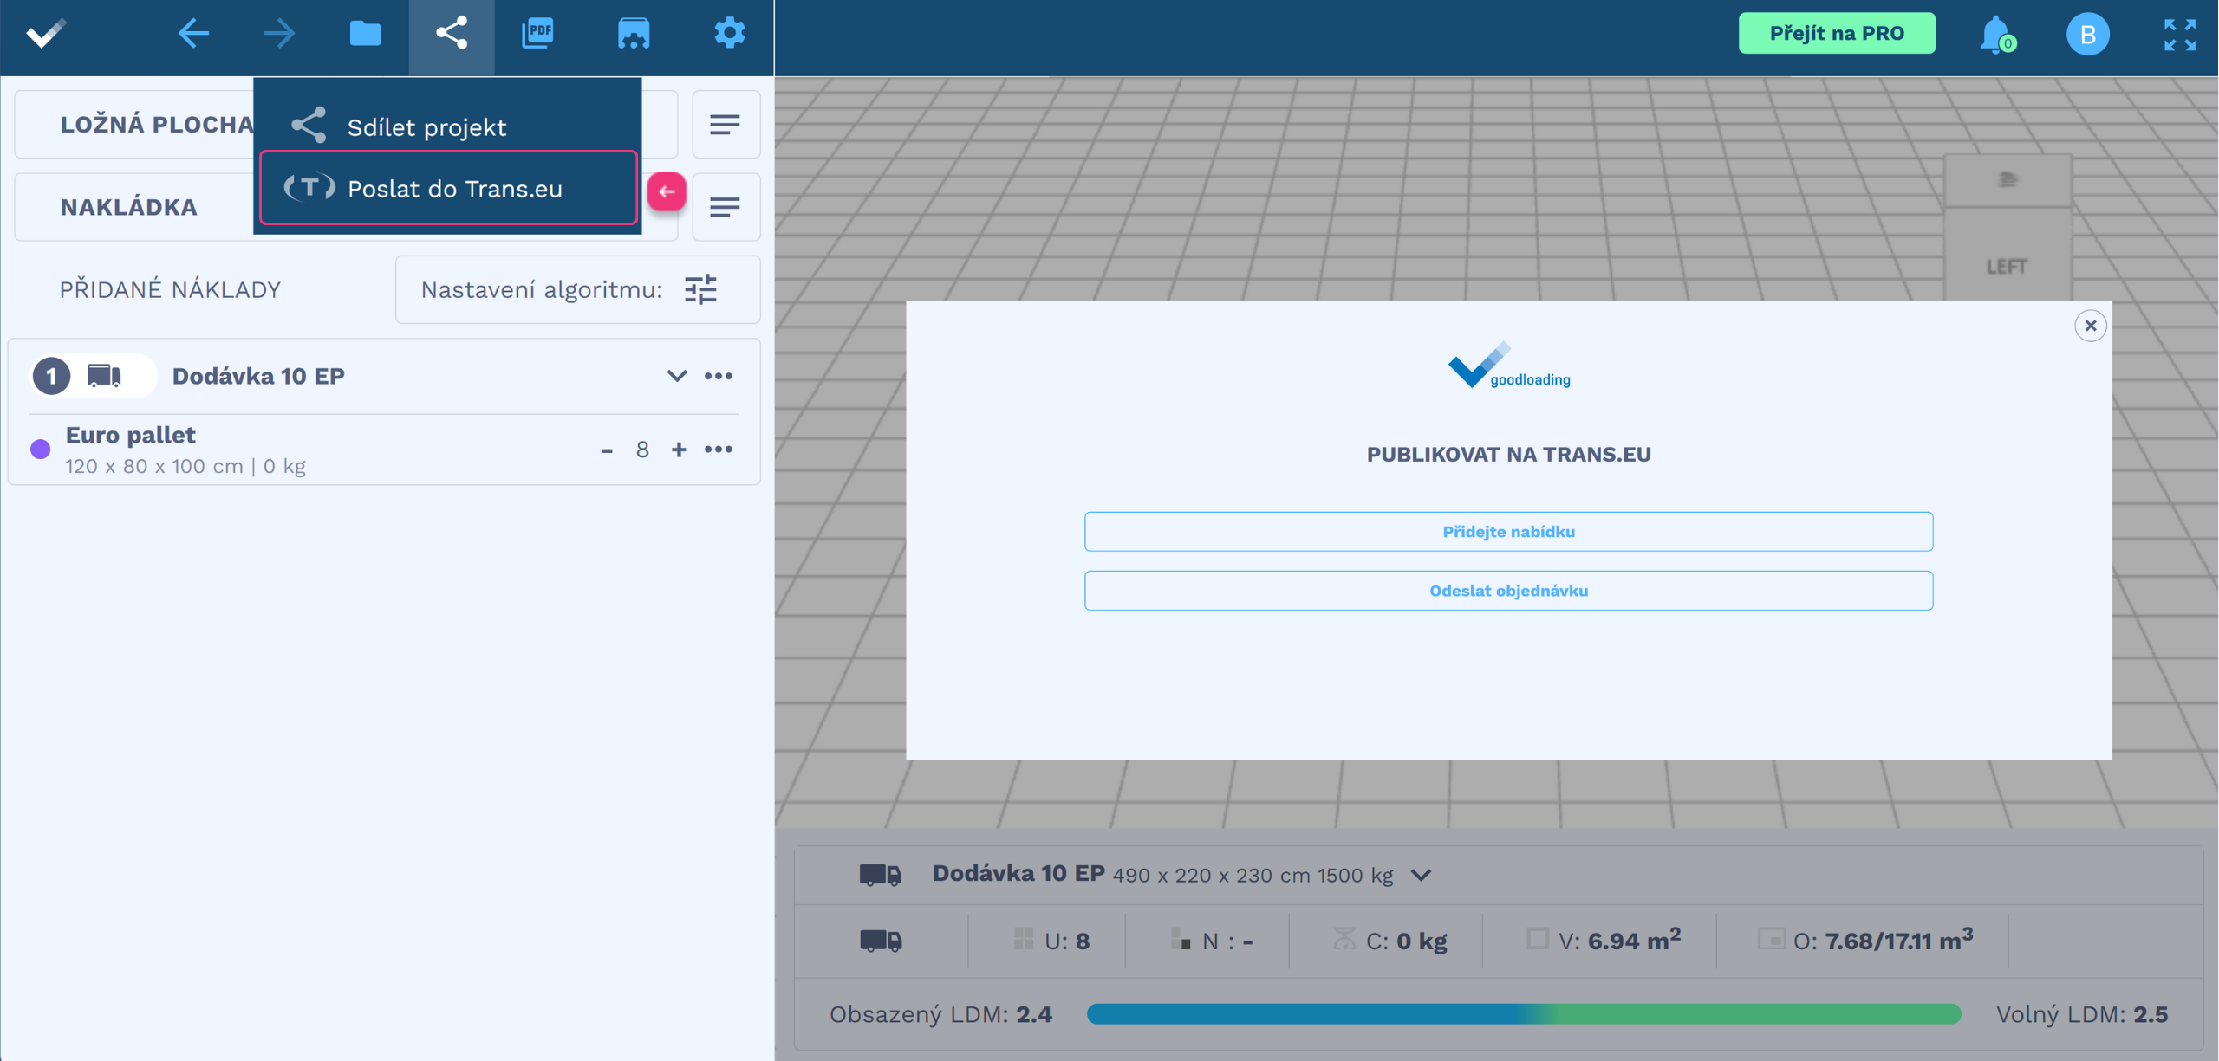Viewport: 2219px width, 1061px height.
Task: Export to PDF icon
Action: click(x=538, y=34)
